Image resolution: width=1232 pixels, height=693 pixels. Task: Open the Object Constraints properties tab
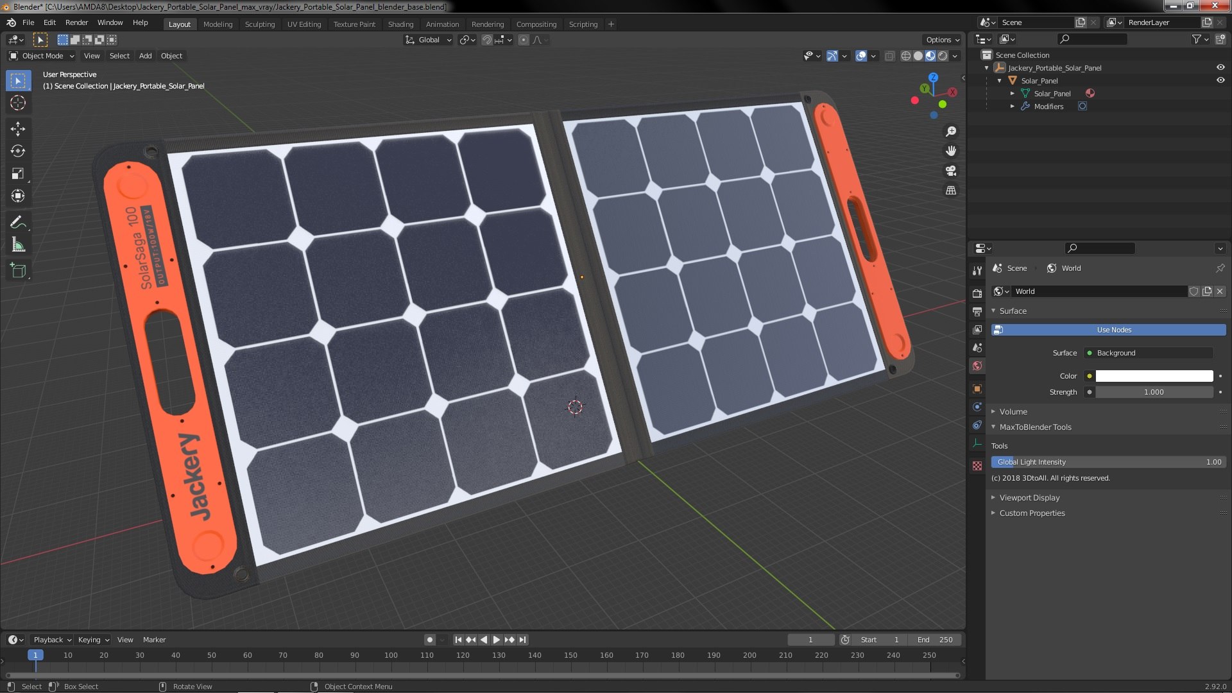click(x=977, y=425)
